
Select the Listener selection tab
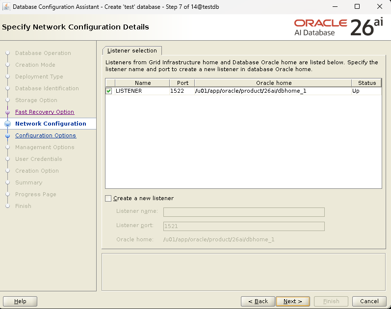pos(132,51)
